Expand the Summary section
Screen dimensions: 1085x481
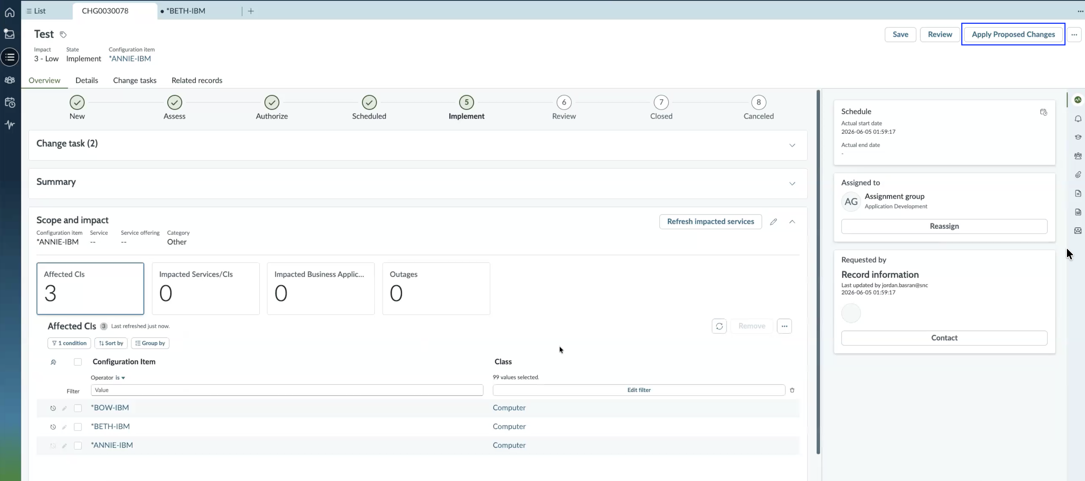pyautogui.click(x=792, y=184)
